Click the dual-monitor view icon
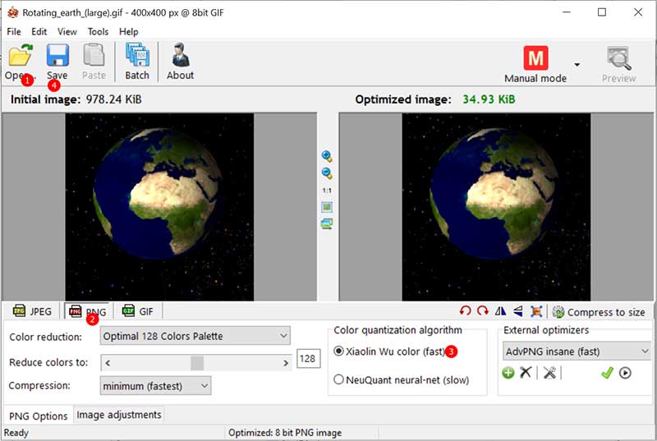This screenshot has height=441, width=657. tap(327, 223)
